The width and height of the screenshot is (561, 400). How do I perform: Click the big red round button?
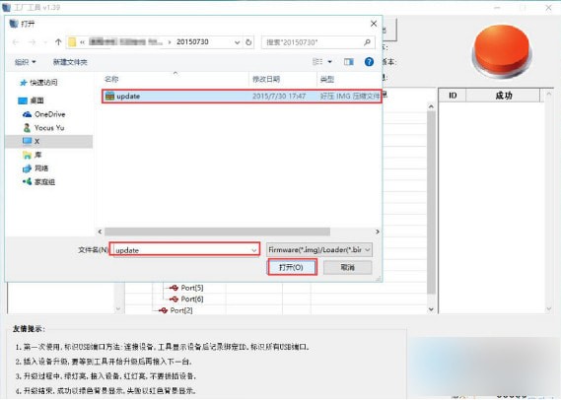502,51
